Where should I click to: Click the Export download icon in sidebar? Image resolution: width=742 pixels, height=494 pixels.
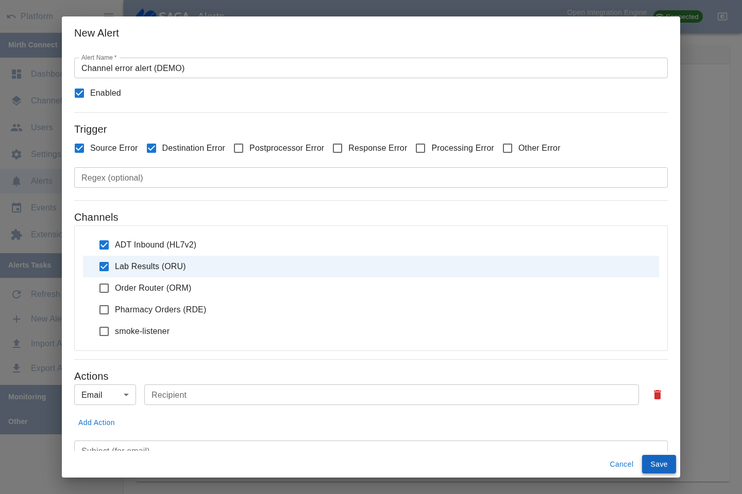click(16, 368)
